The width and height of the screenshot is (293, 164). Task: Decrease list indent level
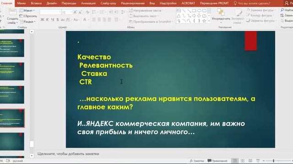click(111, 12)
